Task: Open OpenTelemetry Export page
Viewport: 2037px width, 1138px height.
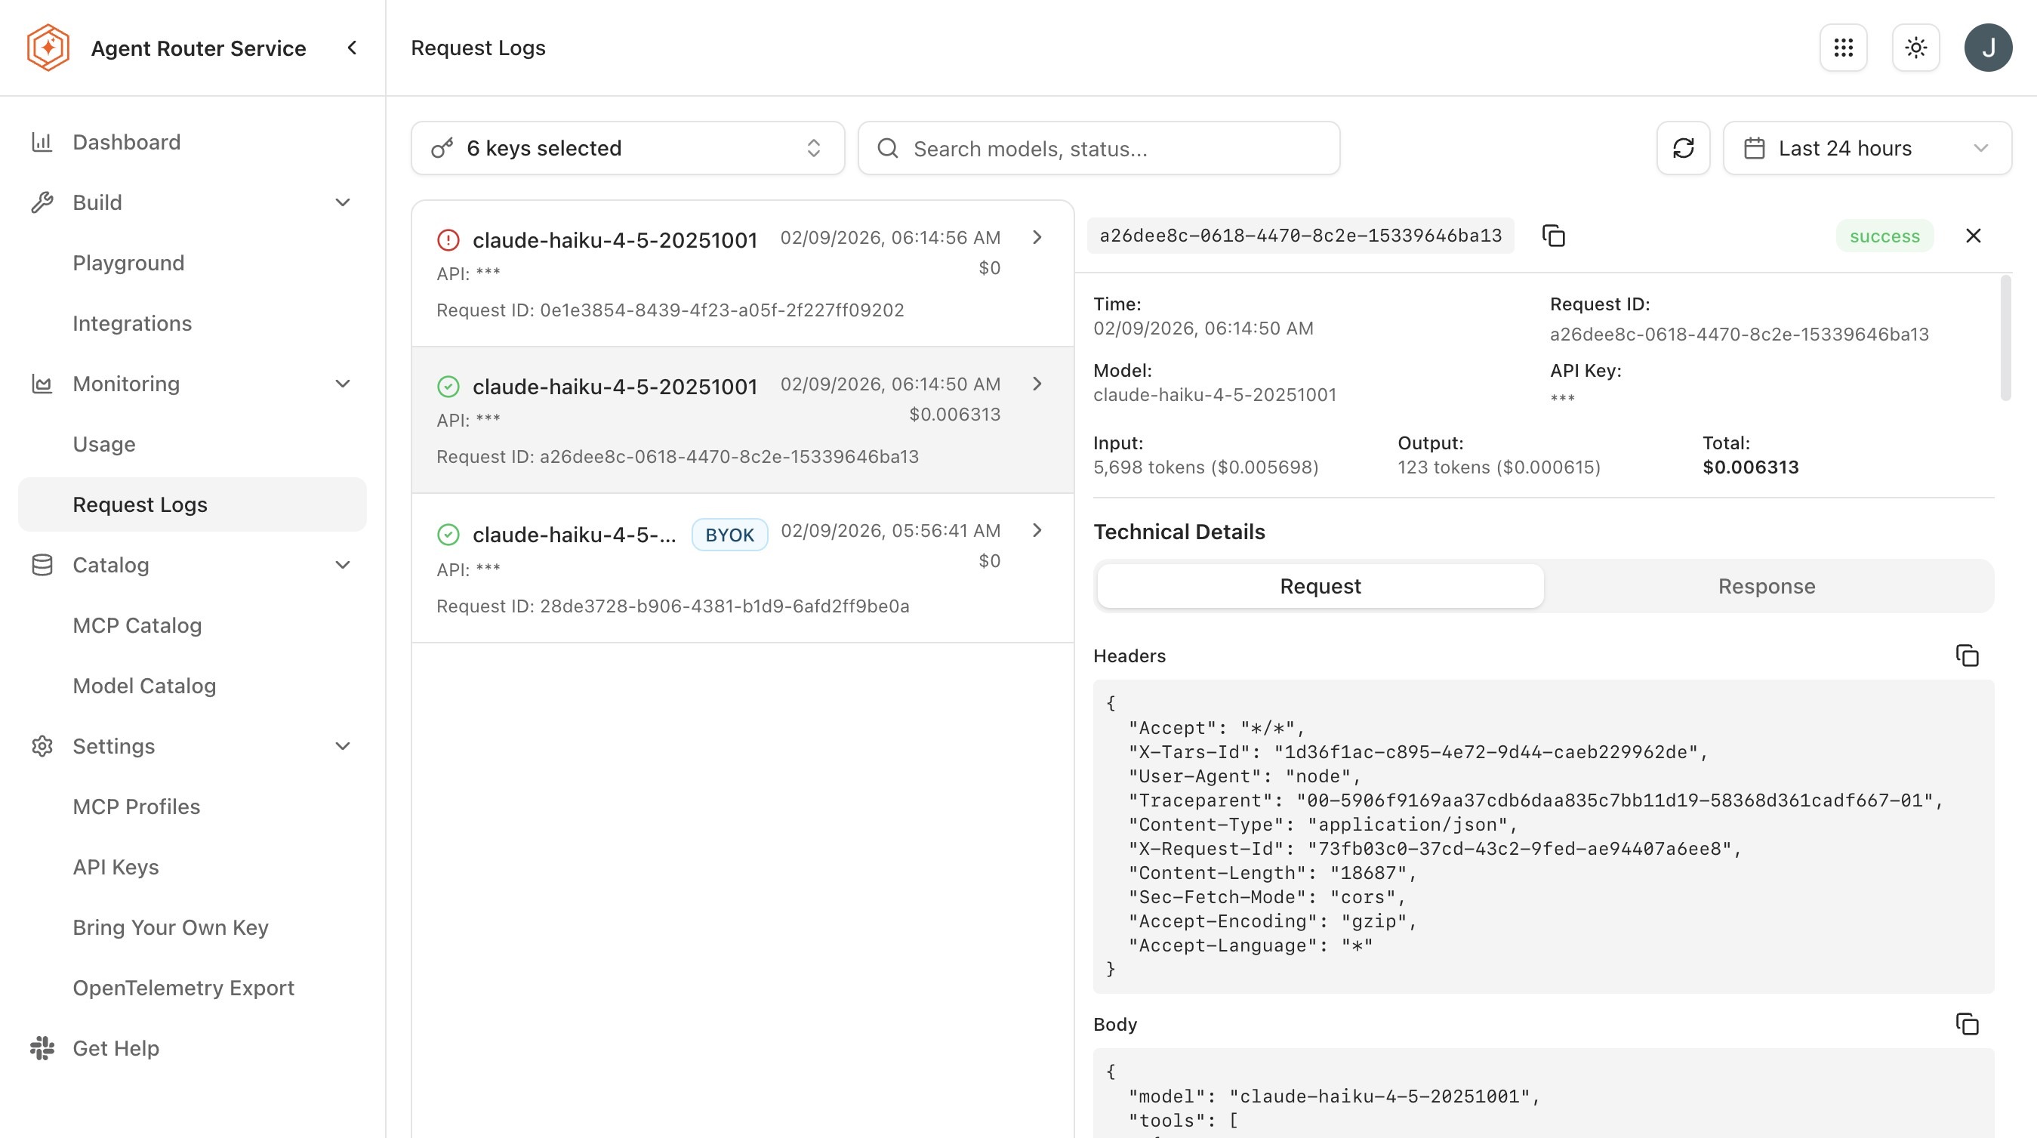Action: coord(183,988)
